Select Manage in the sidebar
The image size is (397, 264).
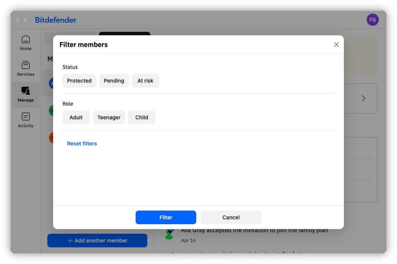[x=26, y=95]
